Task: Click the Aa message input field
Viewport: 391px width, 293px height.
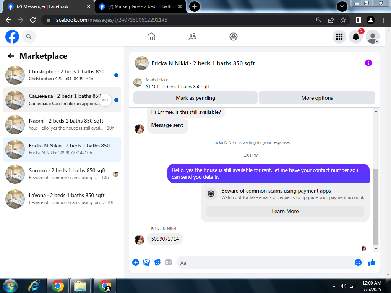Action: [264, 262]
